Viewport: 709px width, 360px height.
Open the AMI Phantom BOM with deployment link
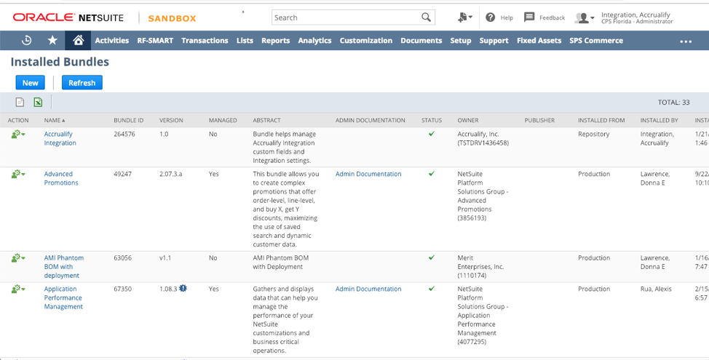tap(64, 266)
